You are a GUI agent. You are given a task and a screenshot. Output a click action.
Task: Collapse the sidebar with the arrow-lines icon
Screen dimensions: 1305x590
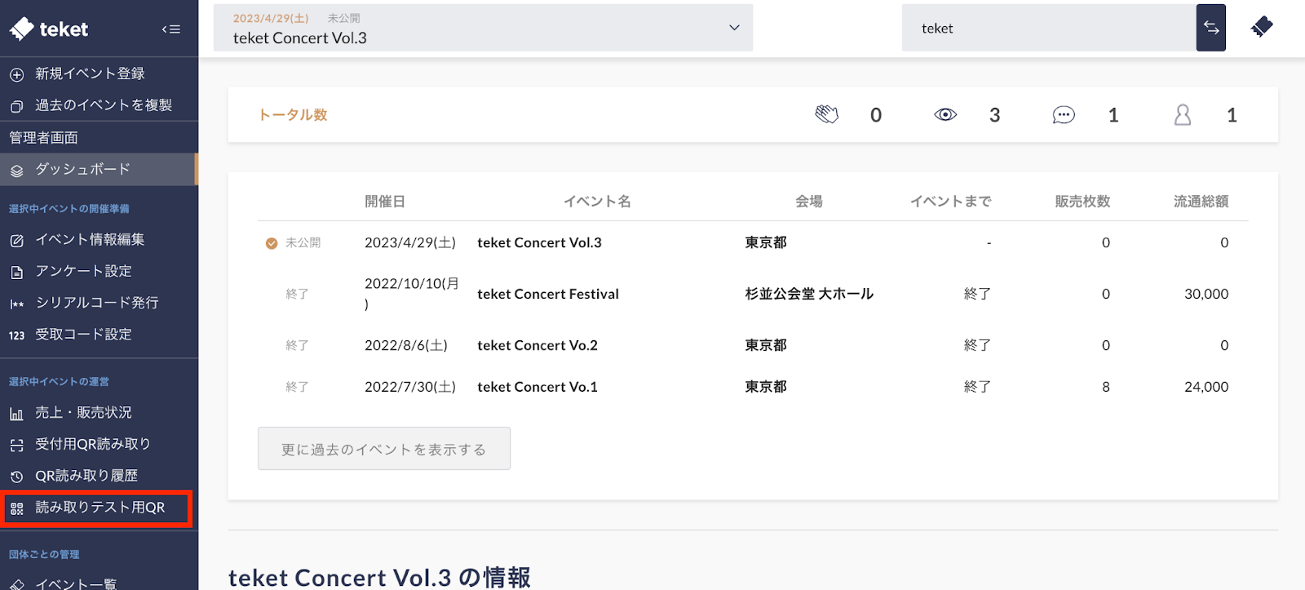point(171,29)
